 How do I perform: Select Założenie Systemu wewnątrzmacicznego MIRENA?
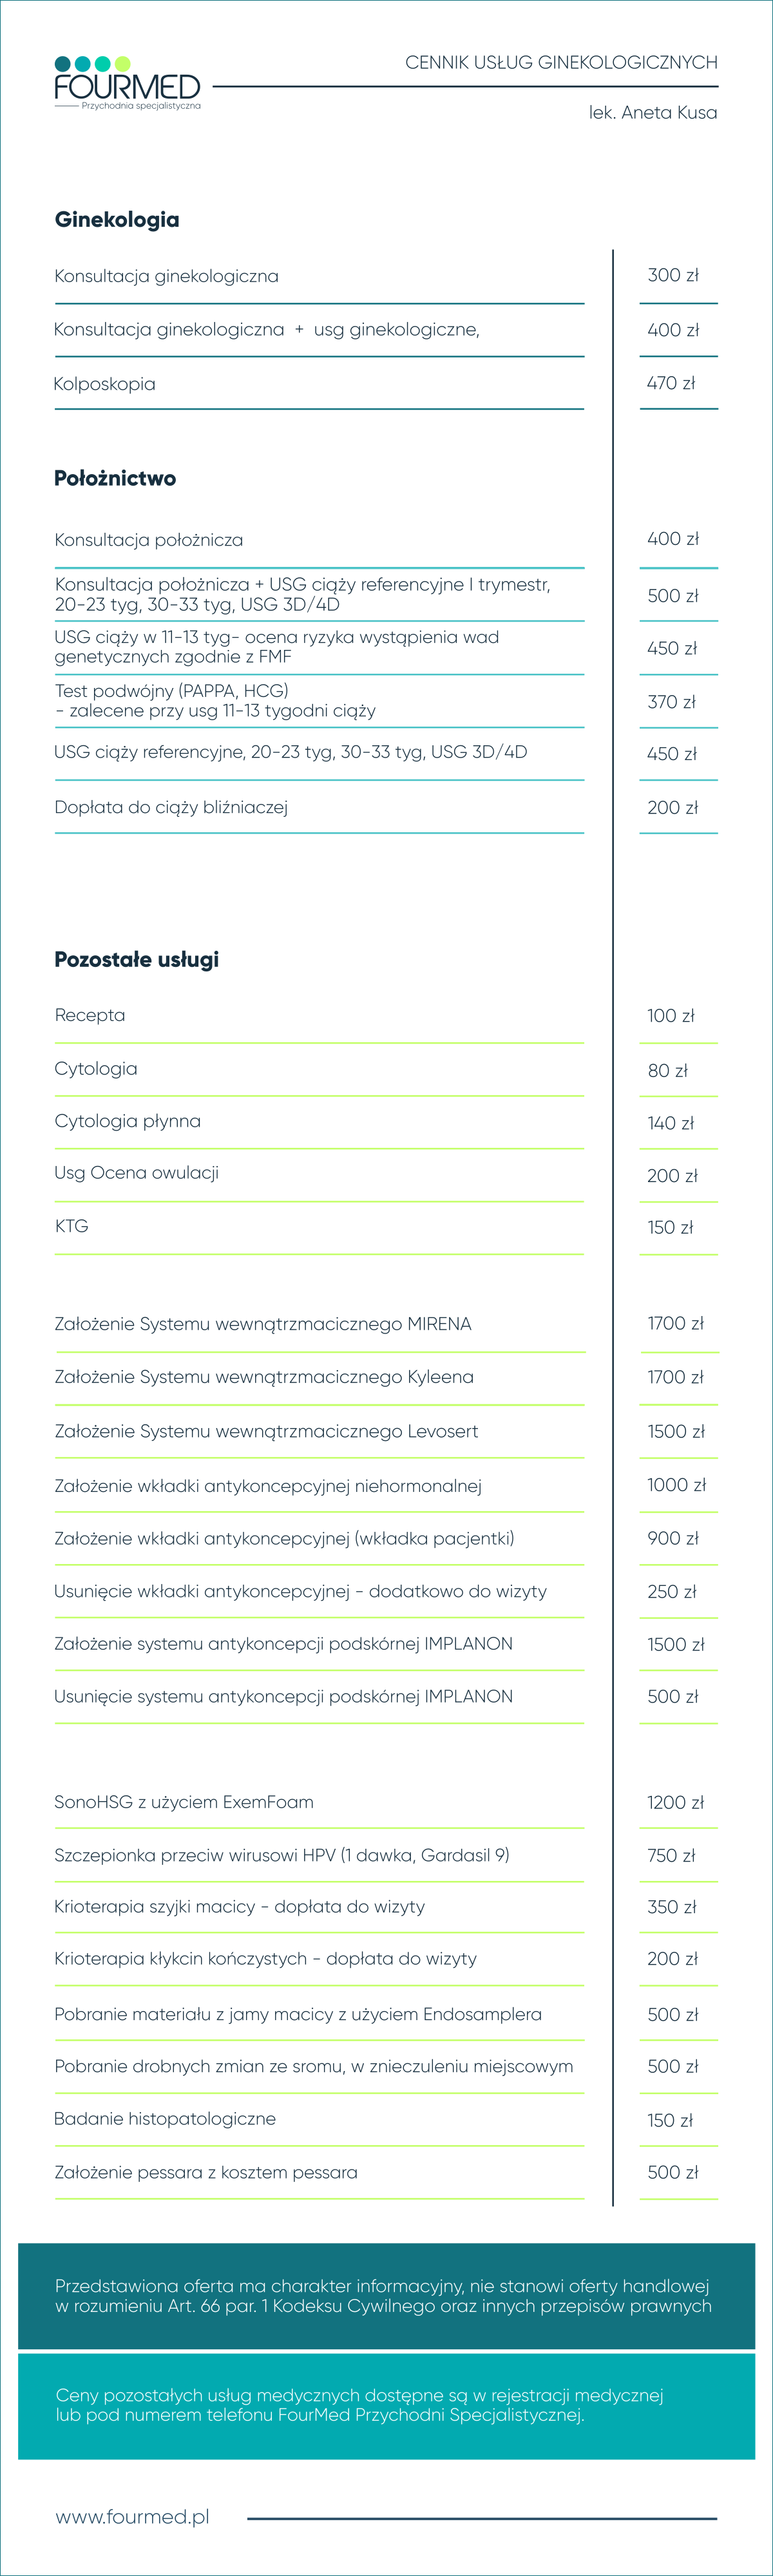pyautogui.click(x=263, y=1324)
